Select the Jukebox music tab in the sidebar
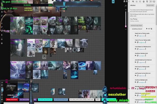The height and width of the screenshot is (104, 157). pyautogui.click(x=147, y=2)
